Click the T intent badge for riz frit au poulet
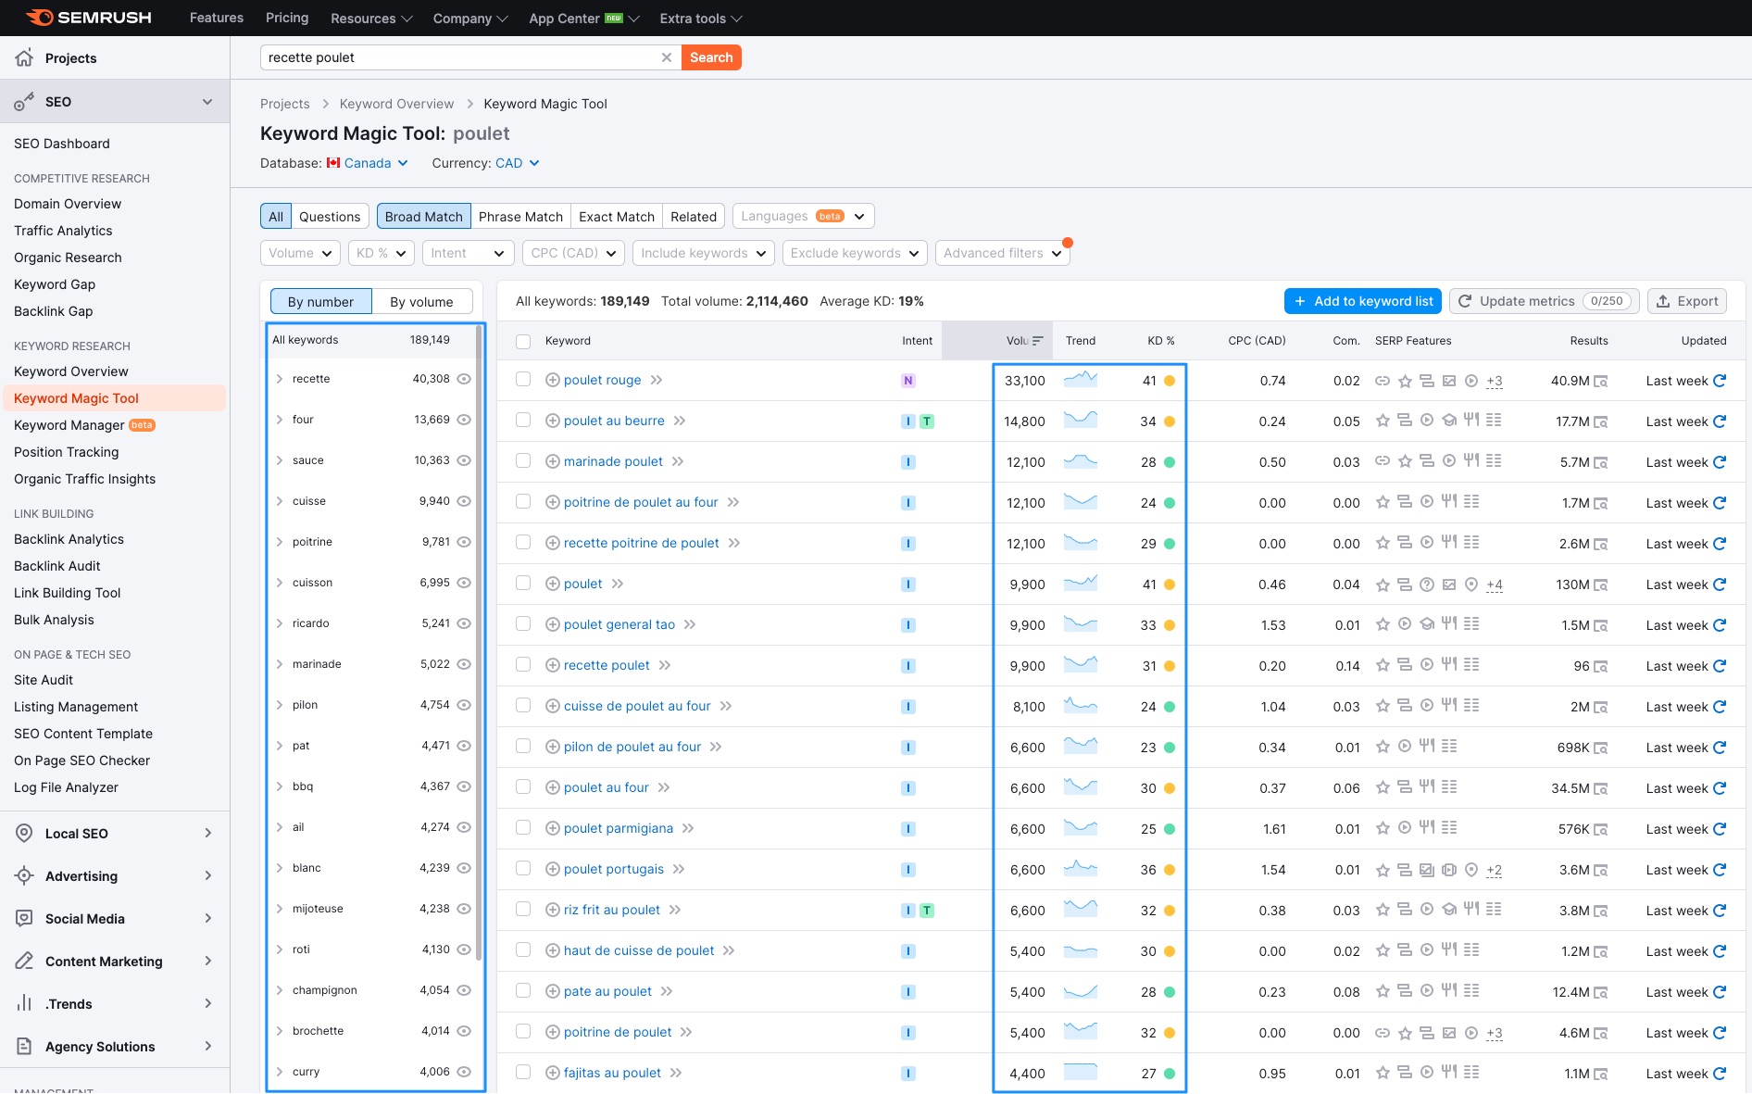 [927, 911]
